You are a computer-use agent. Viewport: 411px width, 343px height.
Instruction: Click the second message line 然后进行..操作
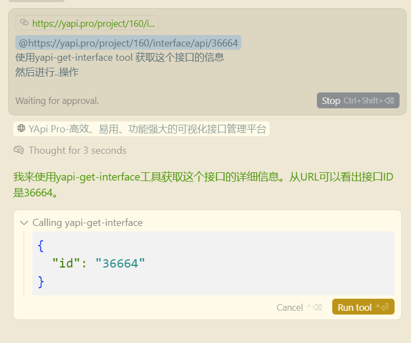coord(47,72)
